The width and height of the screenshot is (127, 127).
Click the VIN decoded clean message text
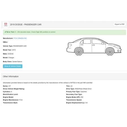(x=35, y=32)
